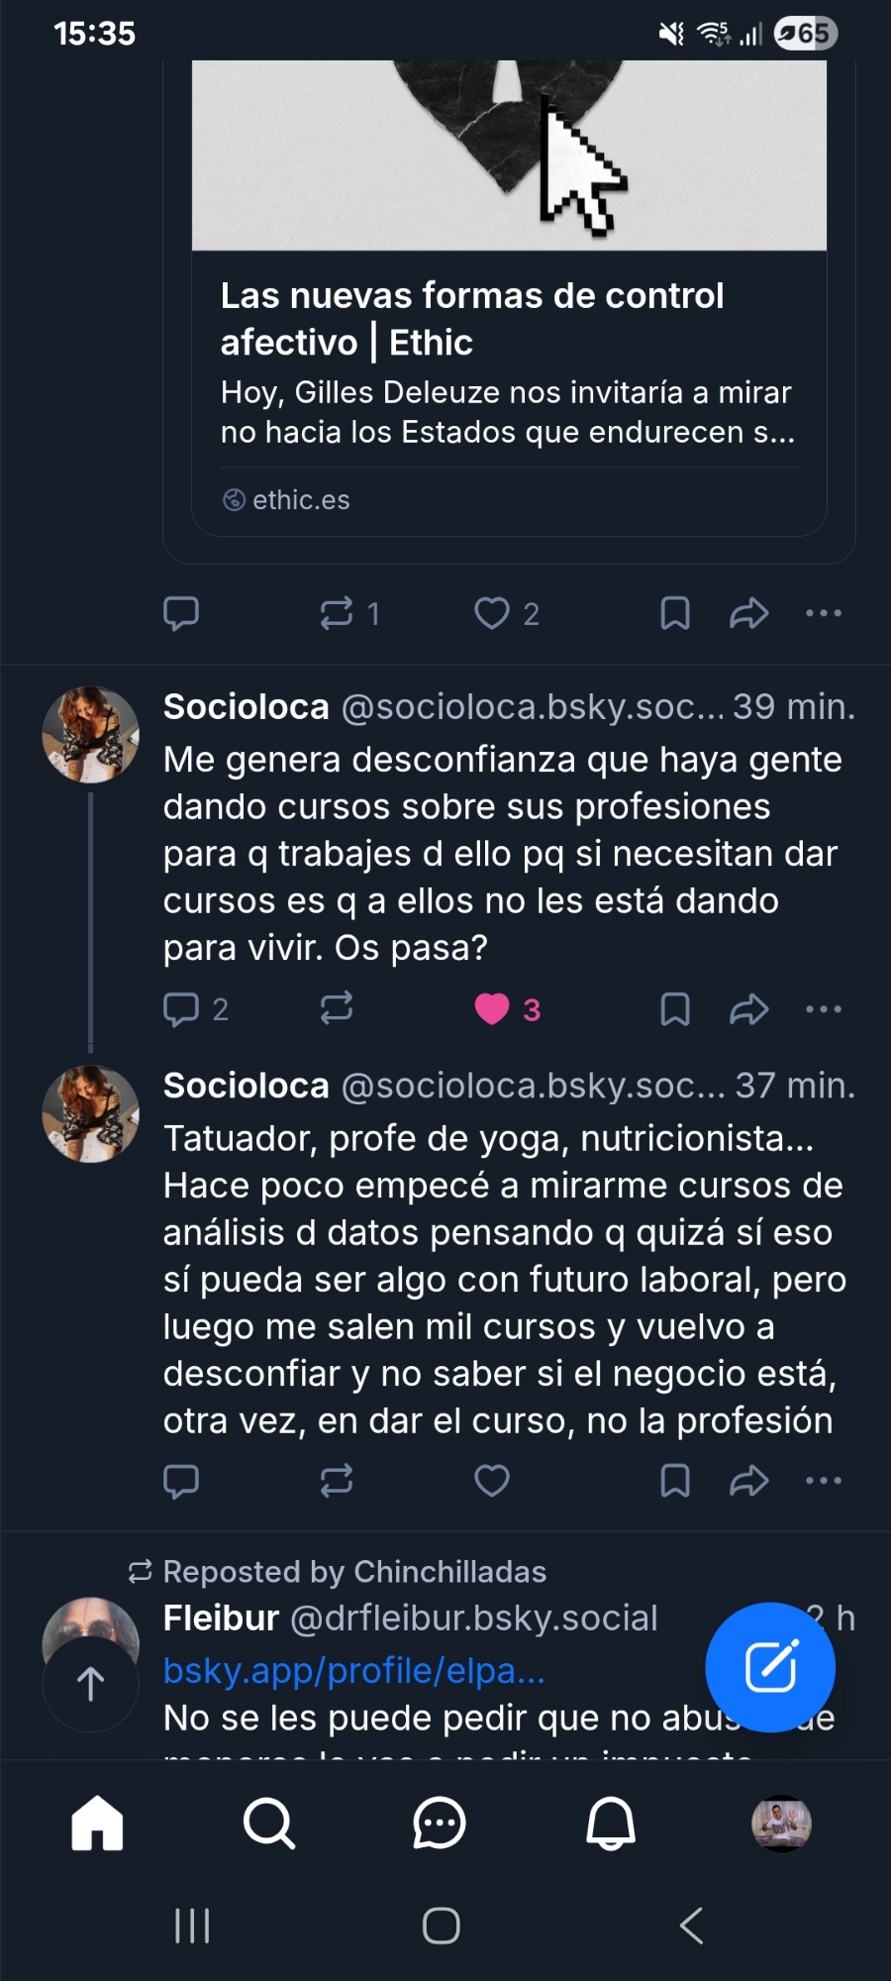Screen dimensions: 891x1981
Task: Unlike the Socioloca post with 3 likes
Action: tap(492, 1009)
